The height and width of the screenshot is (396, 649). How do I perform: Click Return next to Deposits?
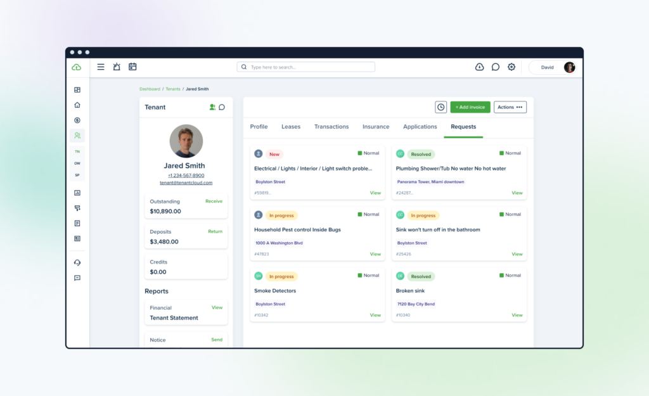[x=215, y=231]
